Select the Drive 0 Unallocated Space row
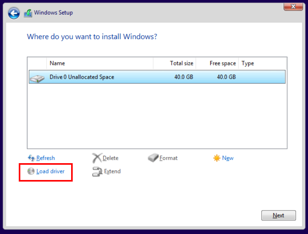308x234 pixels. (156, 77)
